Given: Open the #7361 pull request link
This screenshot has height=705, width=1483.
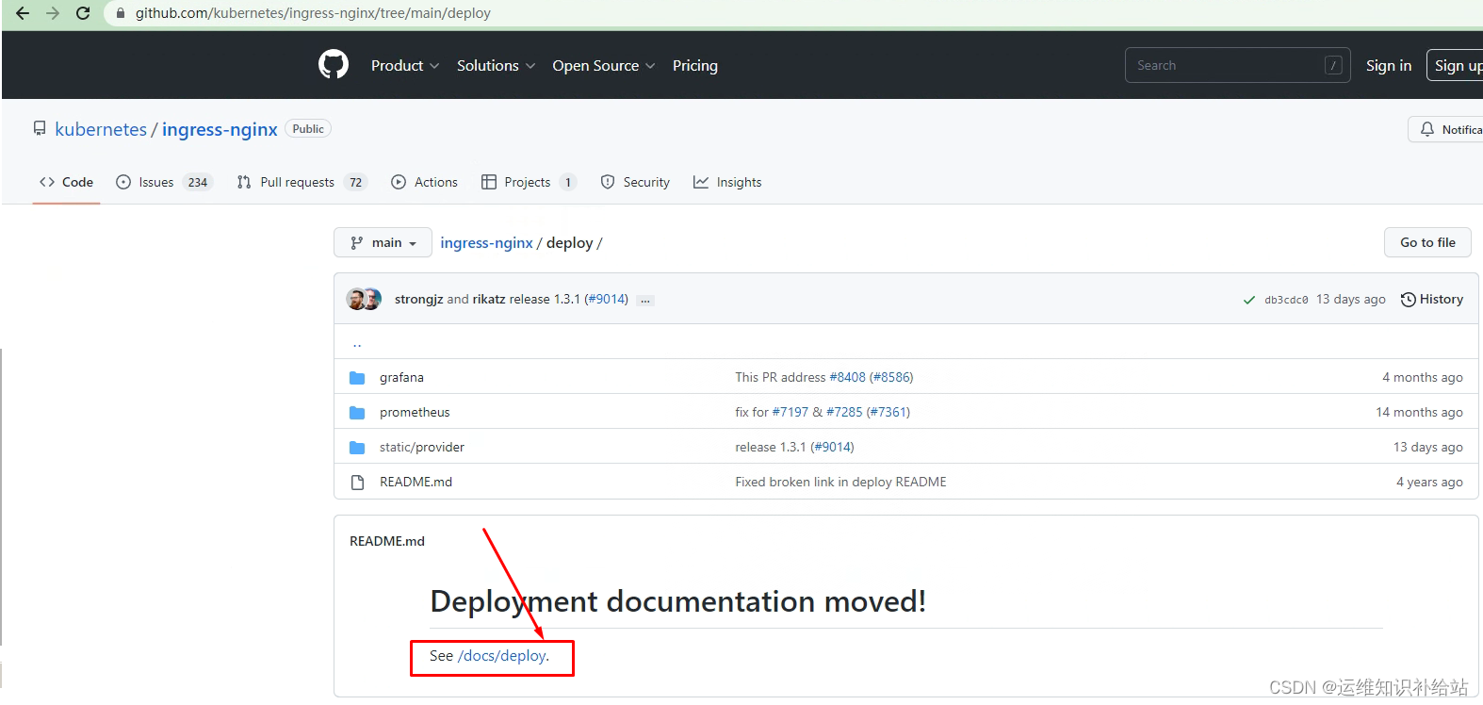Looking at the screenshot, I should tap(888, 412).
